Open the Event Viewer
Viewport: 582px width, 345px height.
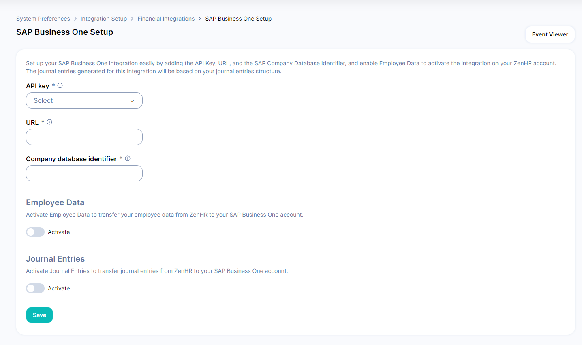pos(550,34)
